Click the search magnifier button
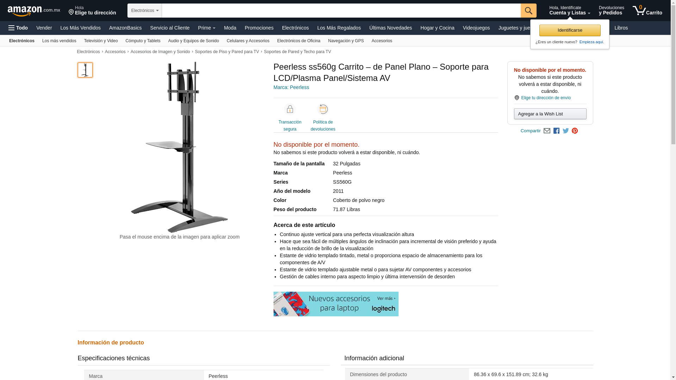676x380 pixels. 528,11
